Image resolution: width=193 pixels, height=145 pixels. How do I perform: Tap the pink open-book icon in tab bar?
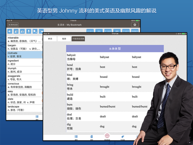click(107, 136)
